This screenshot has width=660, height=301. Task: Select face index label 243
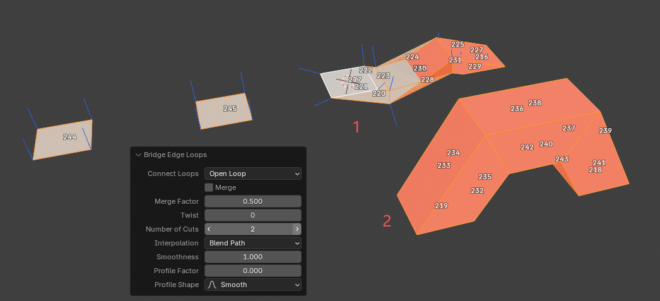(562, 159)
